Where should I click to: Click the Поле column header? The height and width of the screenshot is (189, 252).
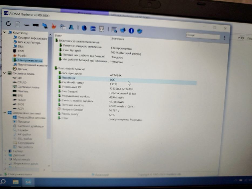[59, 36]
